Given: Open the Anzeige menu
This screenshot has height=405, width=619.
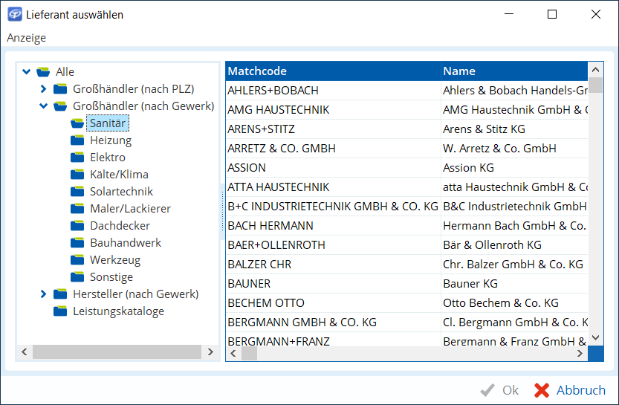Looking at the screenshot, I should (27, 38).
